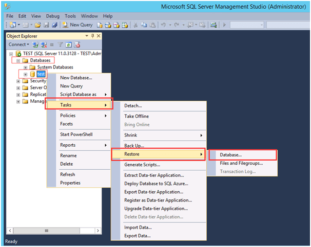Select the TEST server root node

tap(56, 54)
